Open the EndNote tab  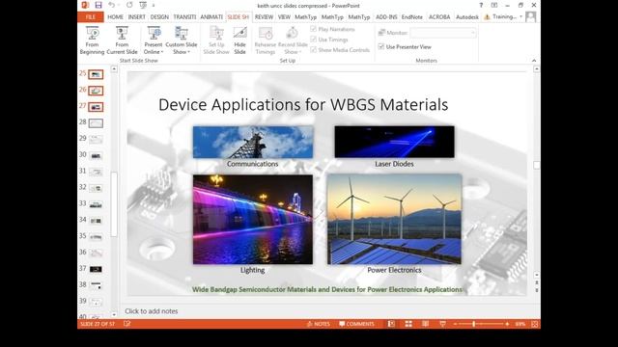tap(412, 17)
